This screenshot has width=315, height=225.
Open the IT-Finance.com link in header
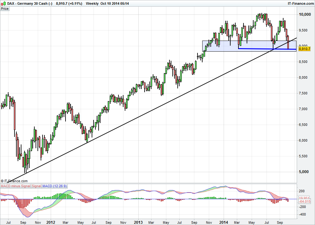pyautogui.click(x=301, y=3)
